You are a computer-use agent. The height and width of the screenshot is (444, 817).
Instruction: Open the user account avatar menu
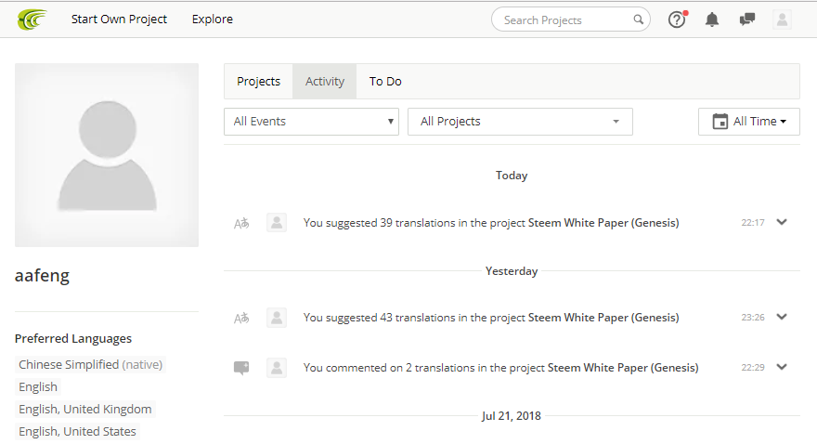pyautogui.click(x=782, y=20)
